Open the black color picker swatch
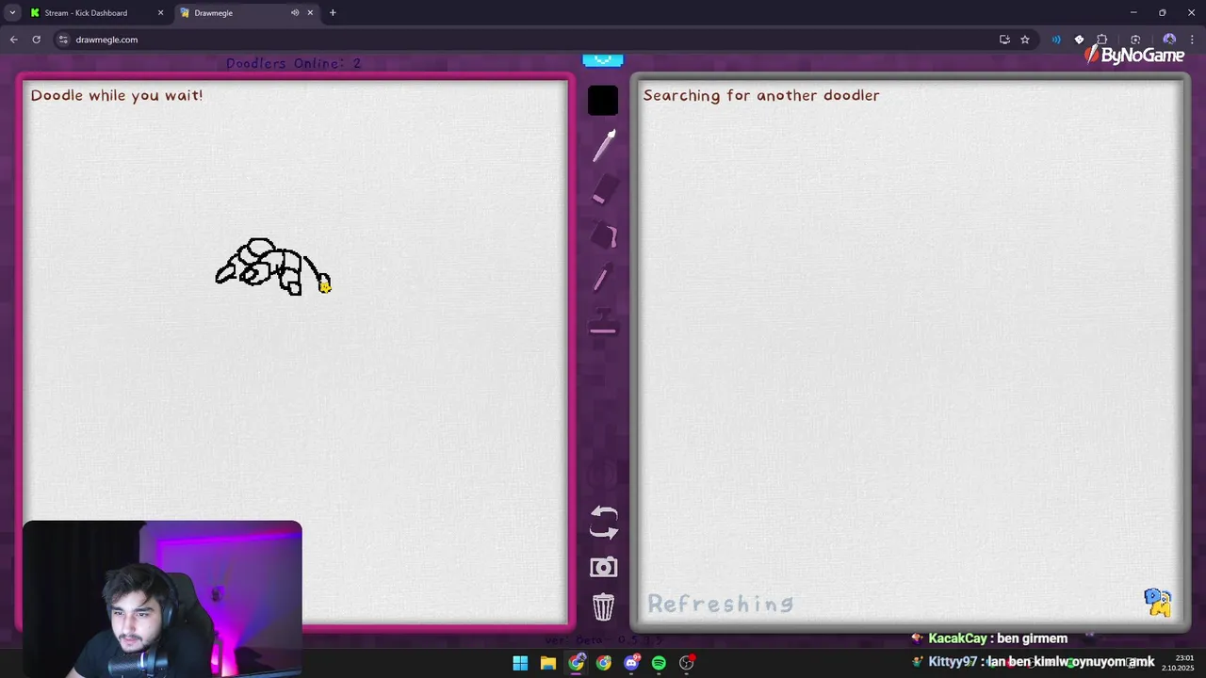This screenshot has height=678, width=1206. point(603,101)
